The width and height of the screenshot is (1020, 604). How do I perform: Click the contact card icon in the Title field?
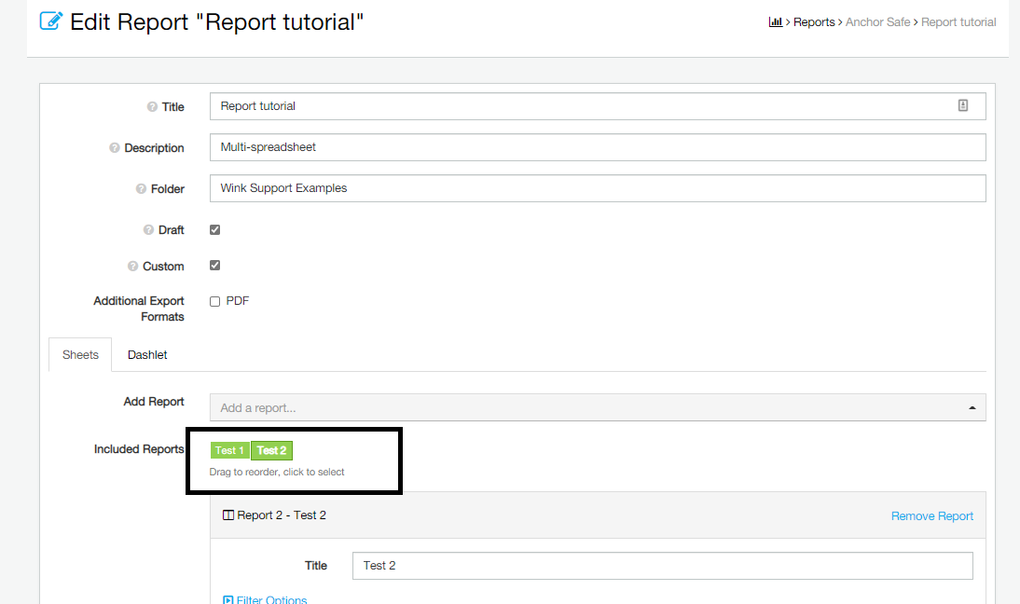[963, 105]
